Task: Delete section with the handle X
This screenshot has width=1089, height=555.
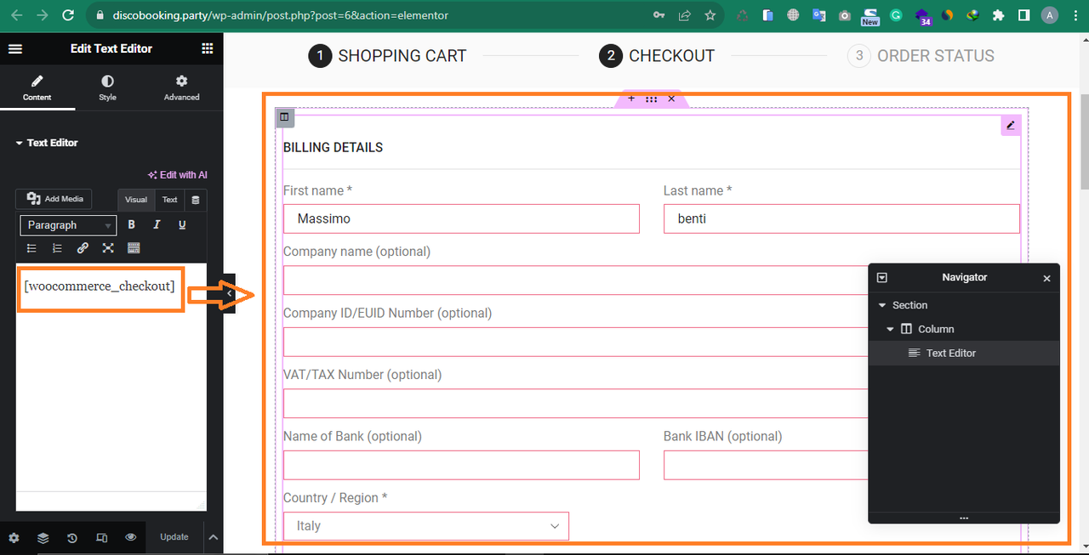Action: point(671,99)
